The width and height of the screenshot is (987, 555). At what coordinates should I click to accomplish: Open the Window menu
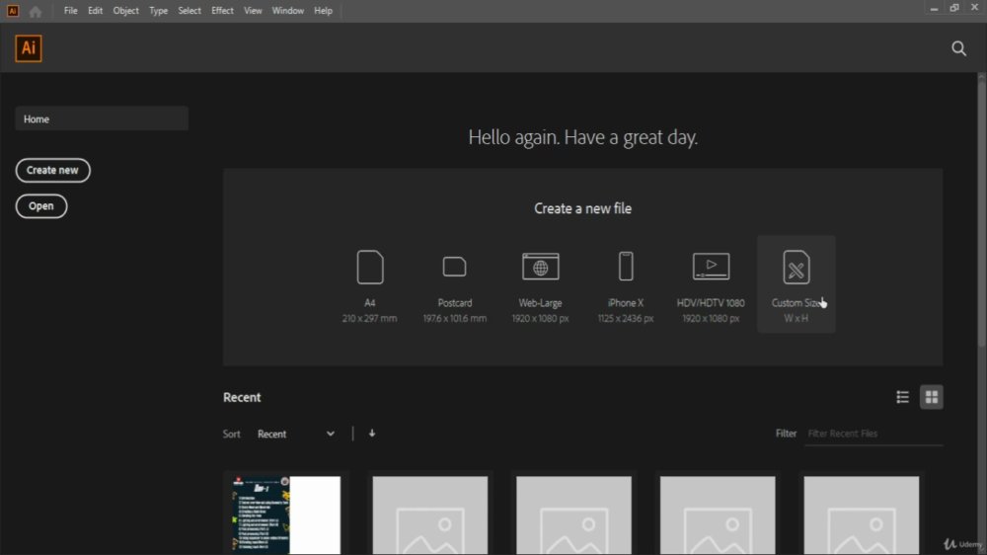[287, 11]
